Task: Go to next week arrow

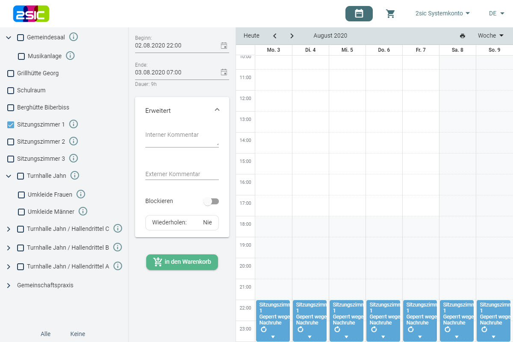Action: [x=292, y=36]
